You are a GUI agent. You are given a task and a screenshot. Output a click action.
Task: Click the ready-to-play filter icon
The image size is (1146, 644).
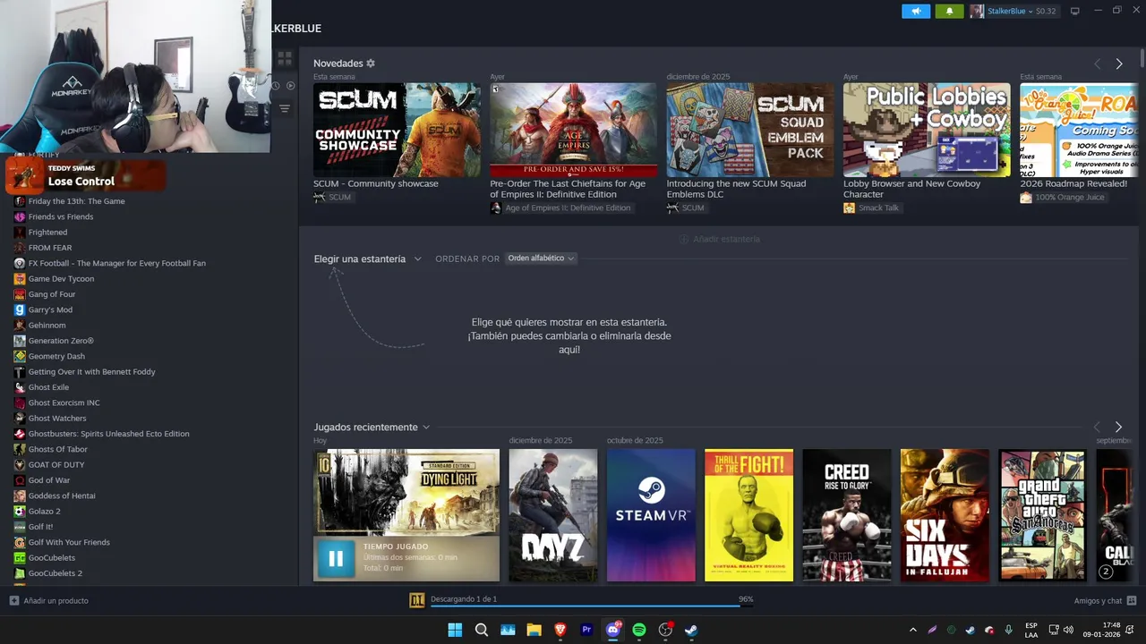coord(290,86)
